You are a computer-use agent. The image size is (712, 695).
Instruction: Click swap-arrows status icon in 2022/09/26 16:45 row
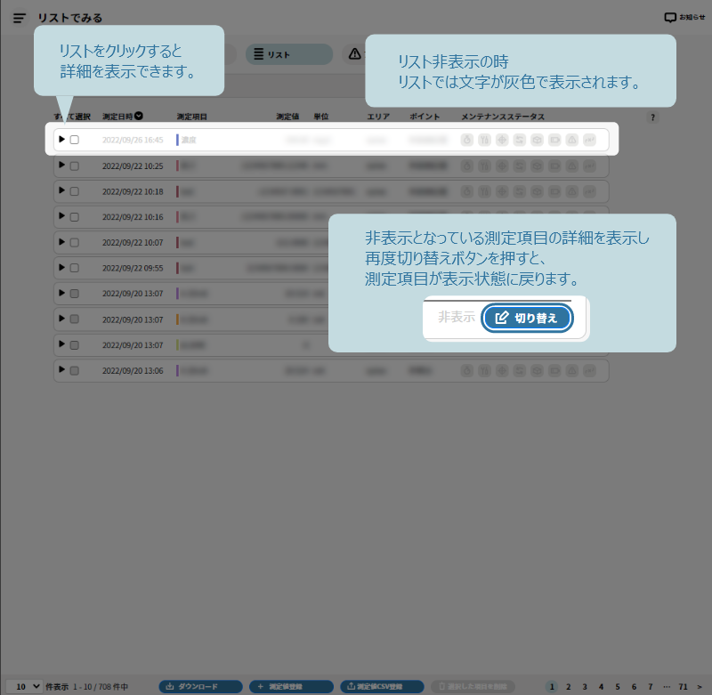click(520, 140)
